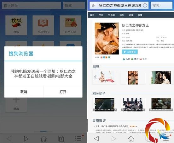
Task: Select the 电影 navigation tab
Action: [101, 15]
